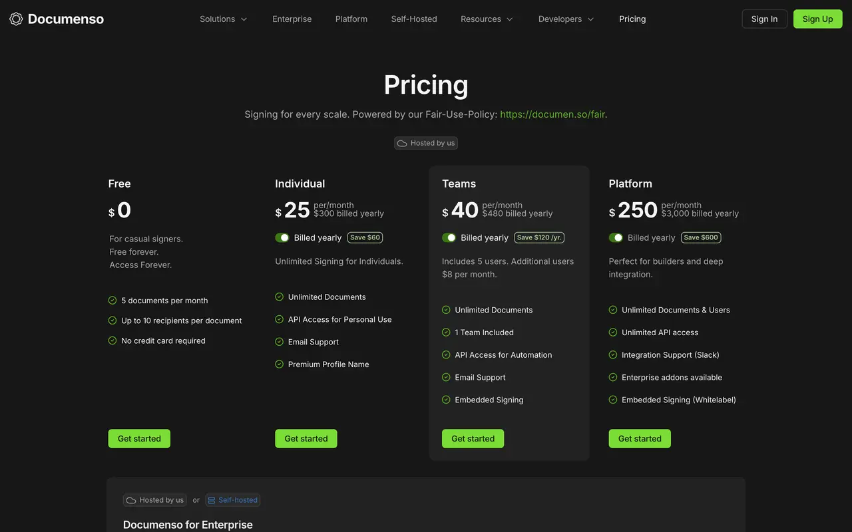Image resolution: width=852 pixels, height=532 pixels.
Task: Click check icon beside Unlimited API access
Action: 613,332
